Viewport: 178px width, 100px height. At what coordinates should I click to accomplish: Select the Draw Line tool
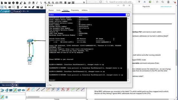pyautogui.click(x=22, y=7)
